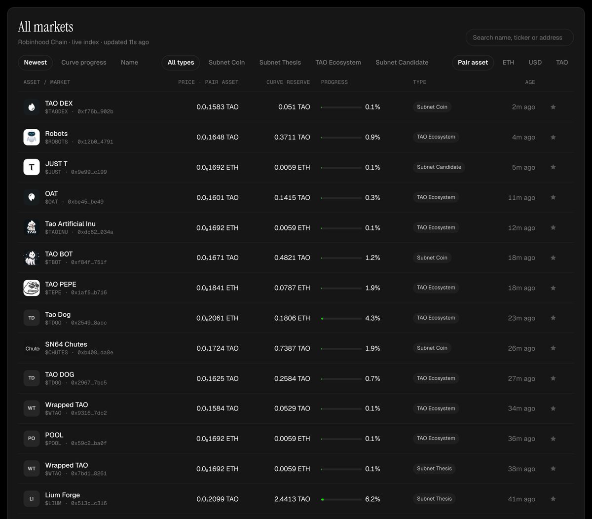Filter by Subnet Candidate type
The image size is (592, 519).
(402, 63)
